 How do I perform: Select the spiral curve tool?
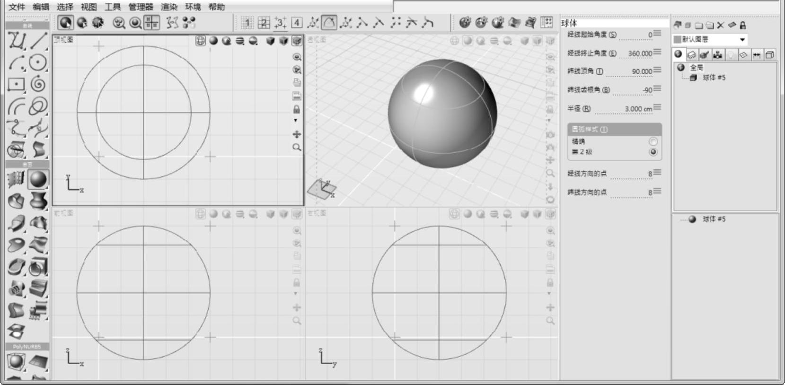38,85
